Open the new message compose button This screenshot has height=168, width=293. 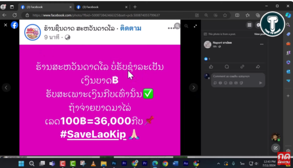(275, 148)
